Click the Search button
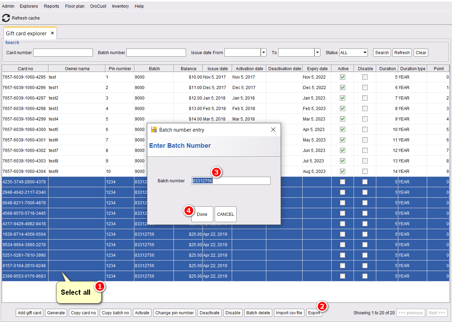Image resolution: width=452 pixels, height=322 pixels. click(x=382, y=52)
